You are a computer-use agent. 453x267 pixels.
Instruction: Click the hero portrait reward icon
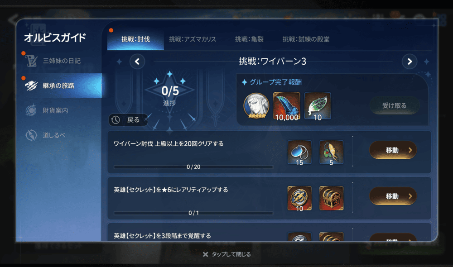click(256, 106)
